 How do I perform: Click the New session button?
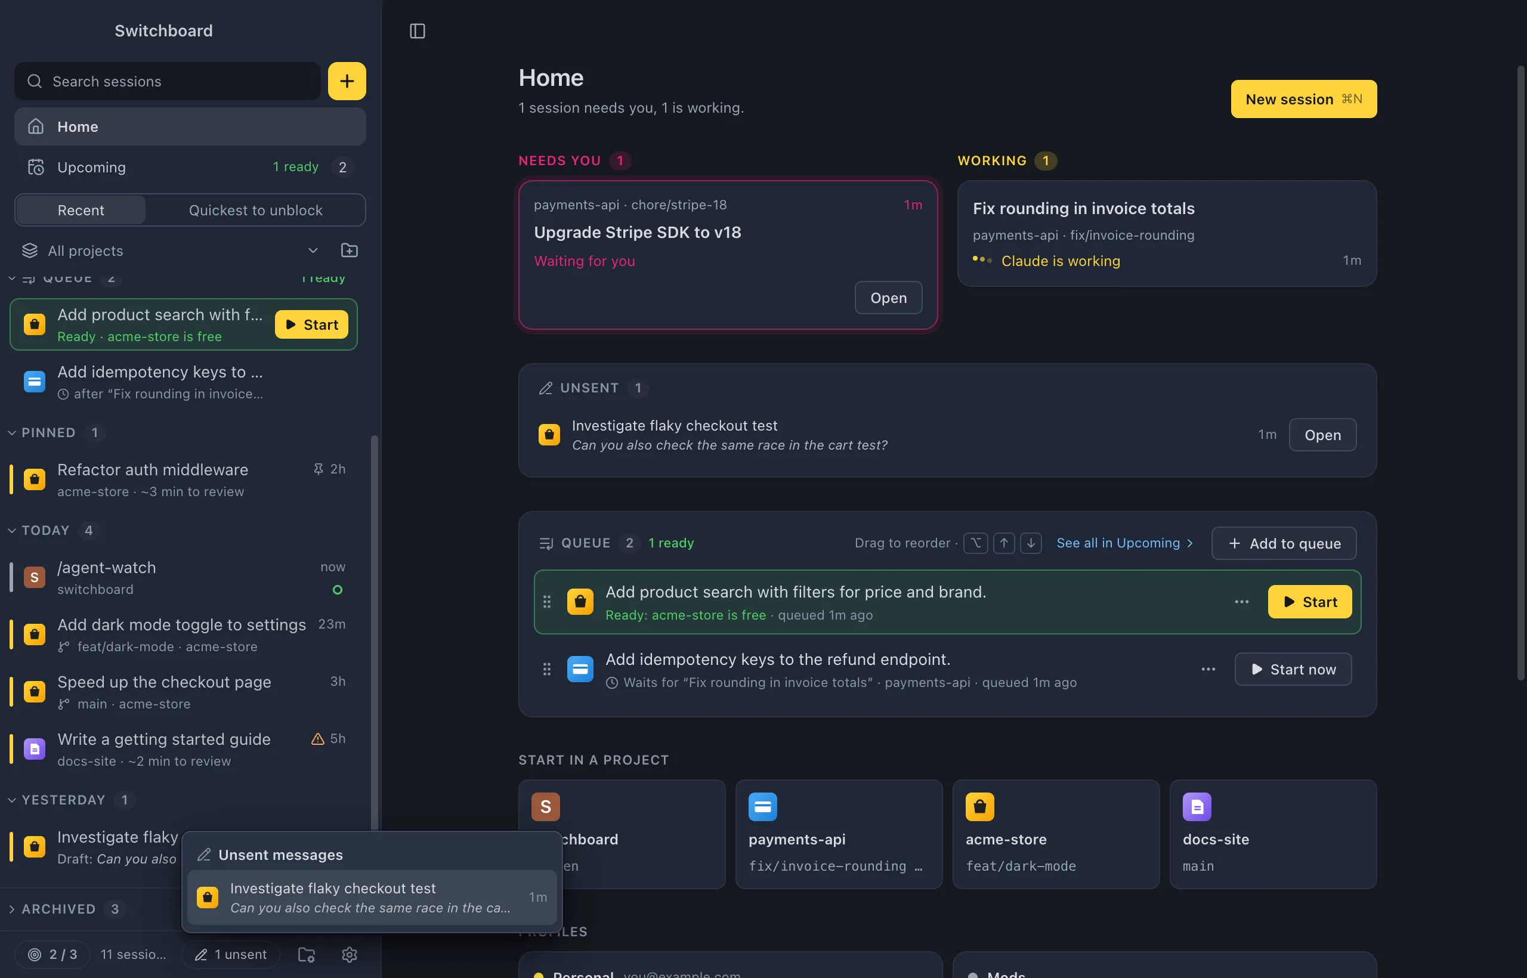click(x=1303, y=99)
